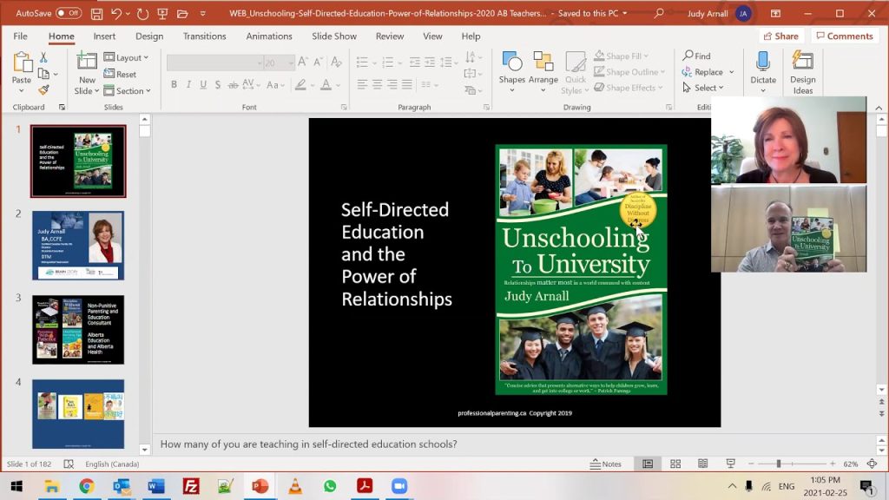Start presentation from beginning in Quick Access Toolbar
This screenshot has width=889, height=500.
pos(164,14)
